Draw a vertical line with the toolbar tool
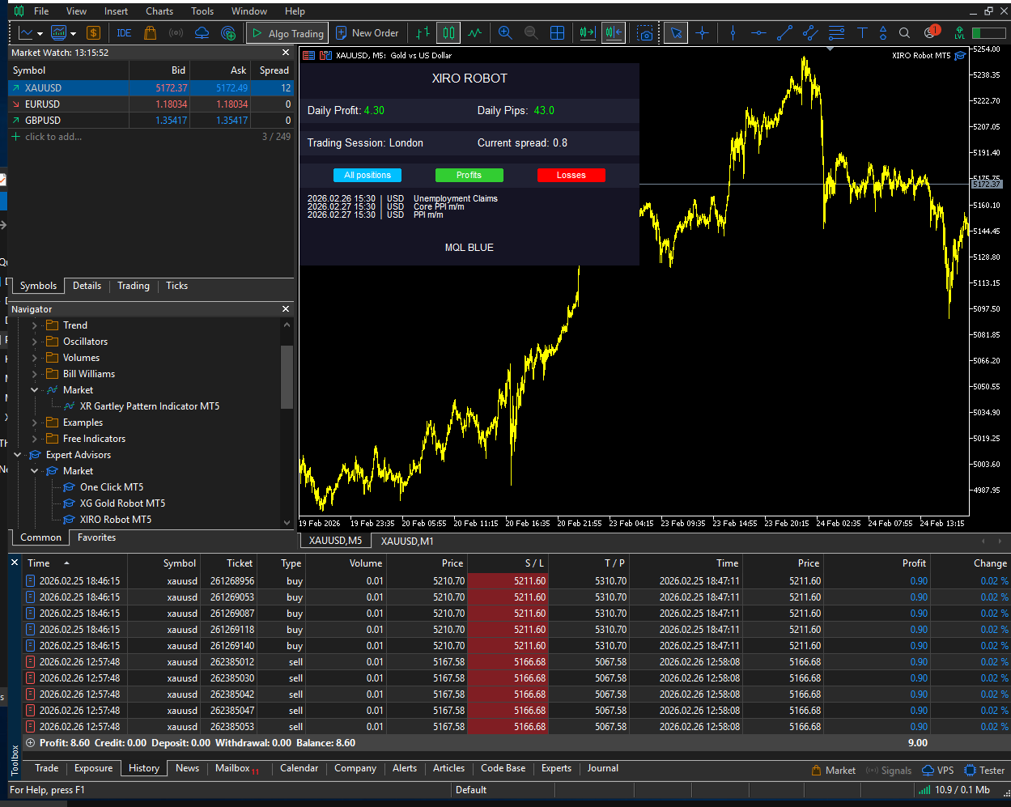1011x807 pixels. point(733,33)
